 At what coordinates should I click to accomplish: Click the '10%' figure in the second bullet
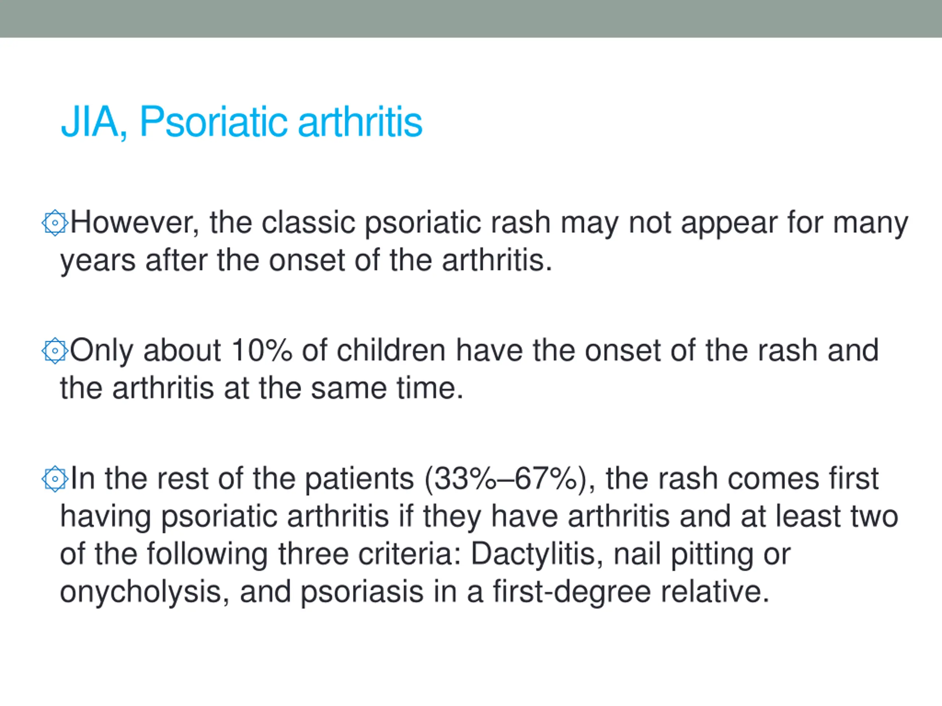point(262,350)
